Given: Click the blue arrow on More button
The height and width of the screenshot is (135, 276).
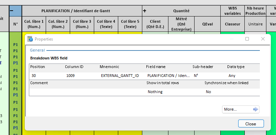Looking at the screenshot, I should point(256,109).
